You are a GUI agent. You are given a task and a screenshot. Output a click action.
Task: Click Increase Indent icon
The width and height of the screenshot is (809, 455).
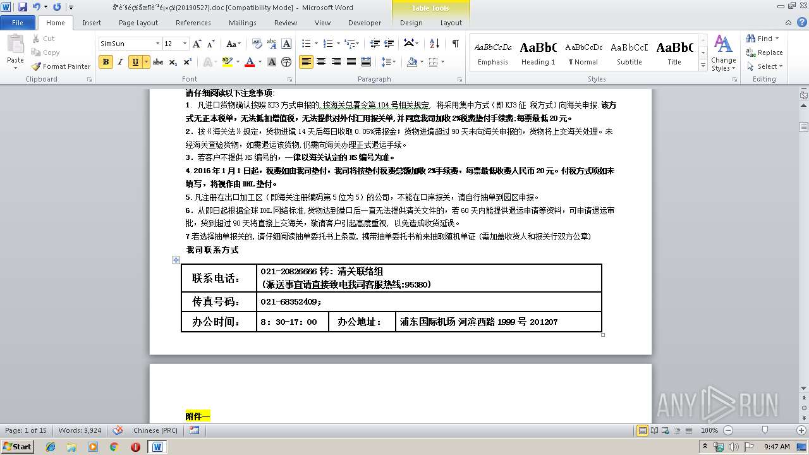pyautogui.click(x=389, y=44)
